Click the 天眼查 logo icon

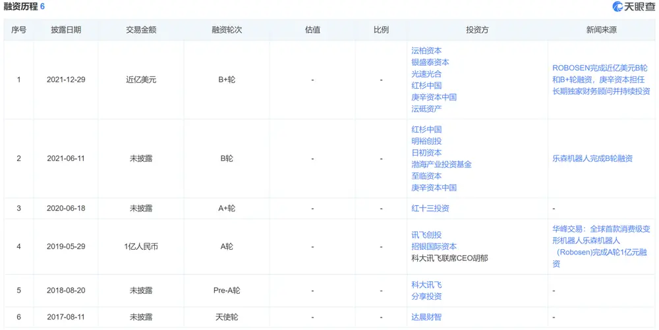(x=617, y=7)
